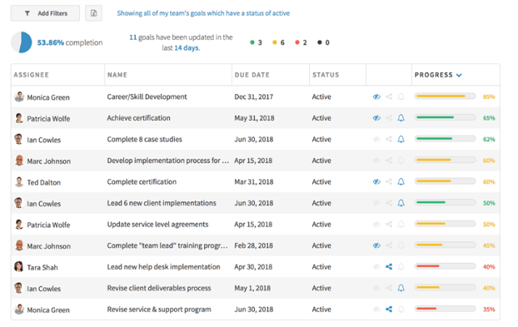Toggle visibility eye on Complete certification row
This screenshot has height=327, width=518.
[376, 181]
